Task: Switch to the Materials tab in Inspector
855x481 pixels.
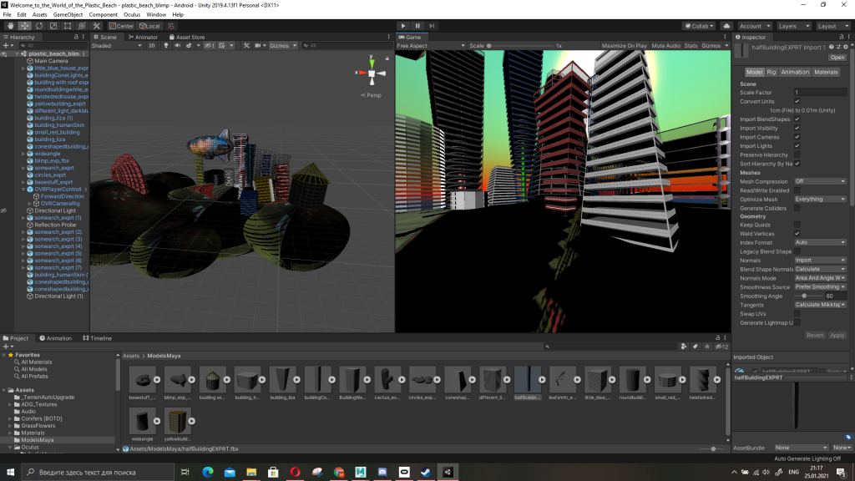Action: 826,72
